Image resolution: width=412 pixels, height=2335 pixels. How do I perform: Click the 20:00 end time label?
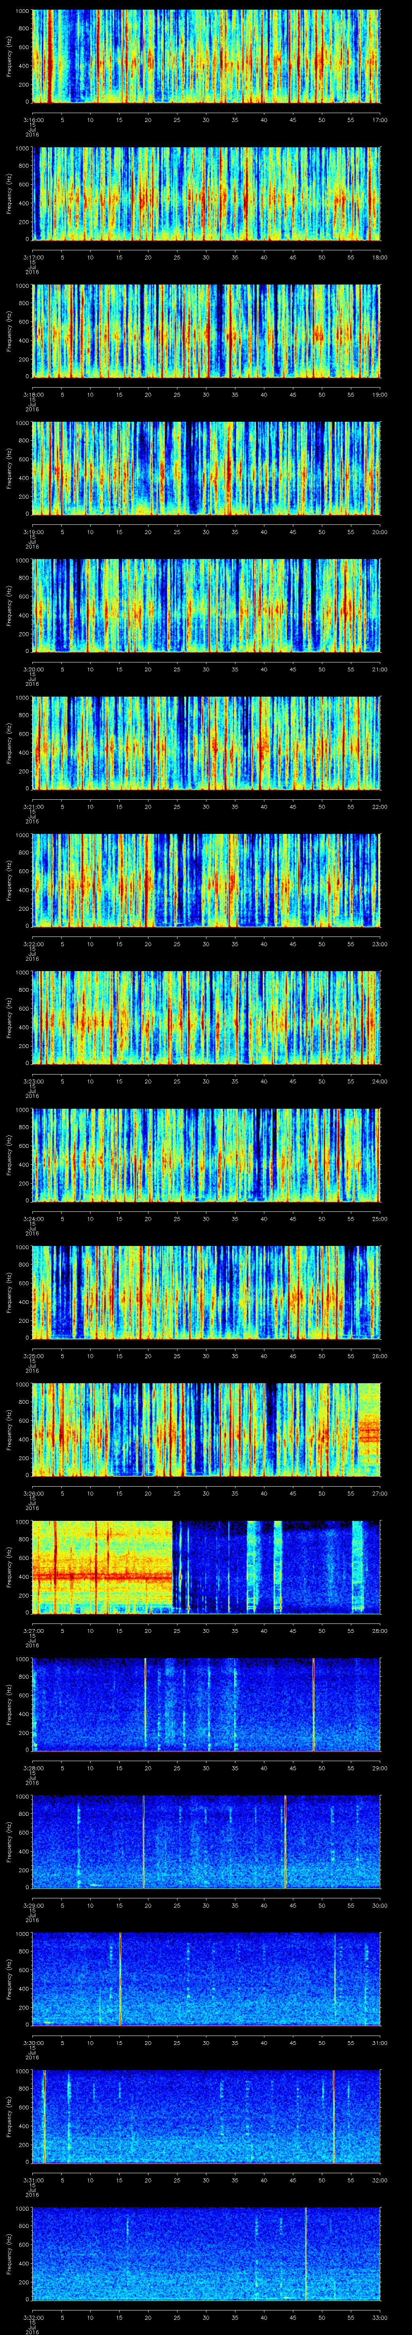coord(379,531)
